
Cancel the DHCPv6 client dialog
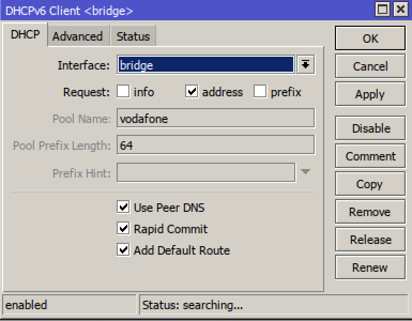[x=370, y=66]
